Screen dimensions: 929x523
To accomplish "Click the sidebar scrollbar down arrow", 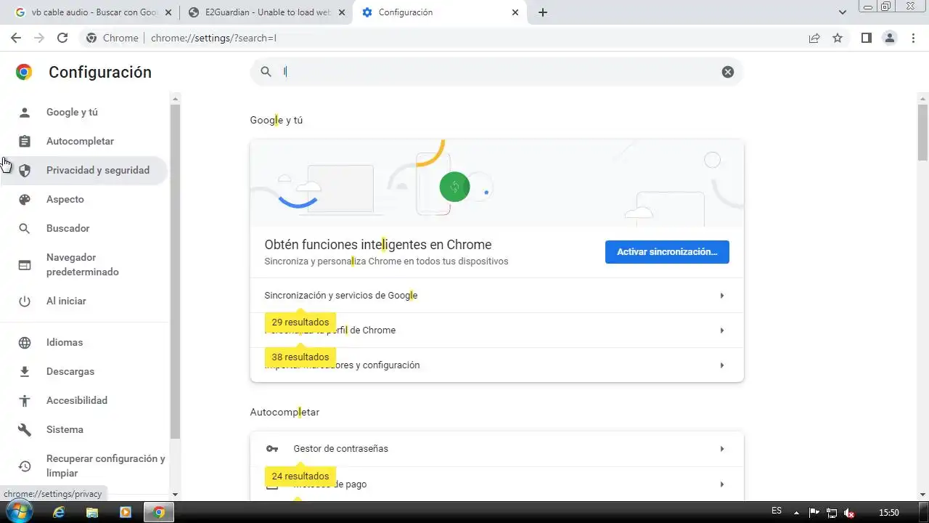I will point(175,495).
